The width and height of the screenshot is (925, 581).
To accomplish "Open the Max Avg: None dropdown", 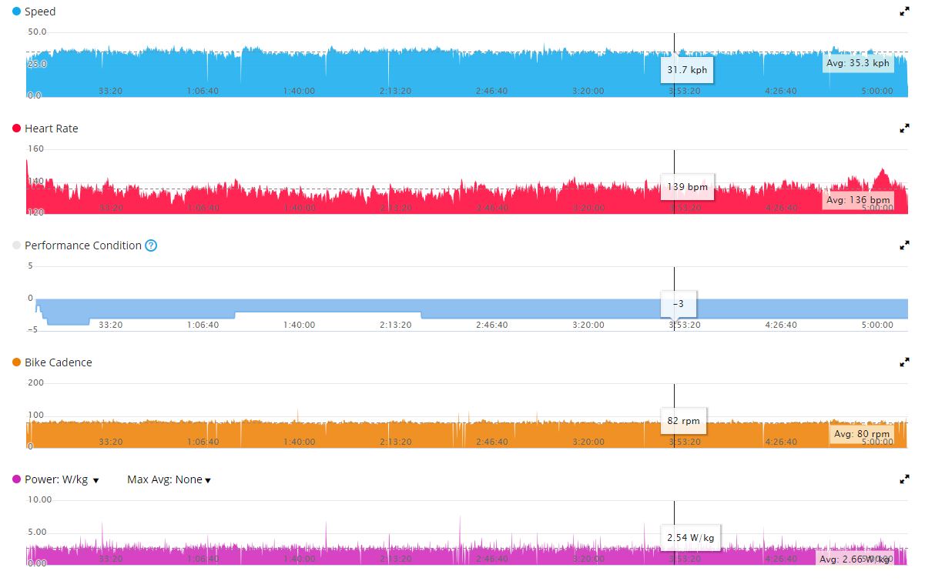I will point(169,479).
